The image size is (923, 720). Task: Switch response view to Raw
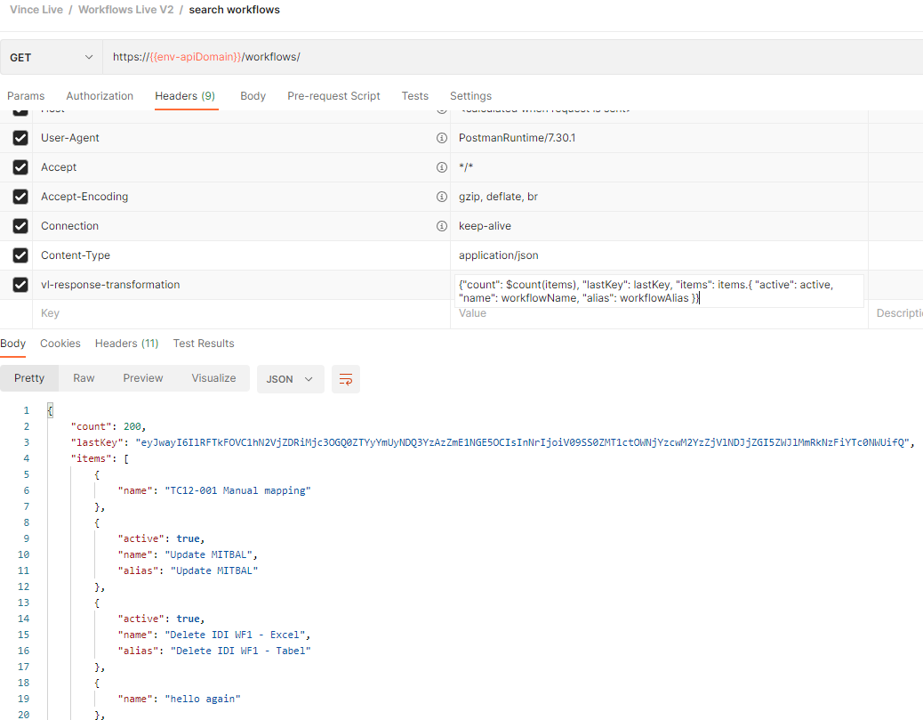coord(84,378)
